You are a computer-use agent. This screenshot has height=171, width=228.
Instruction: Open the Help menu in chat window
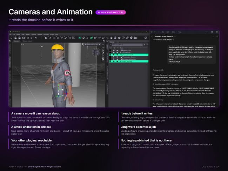point(179,32)
